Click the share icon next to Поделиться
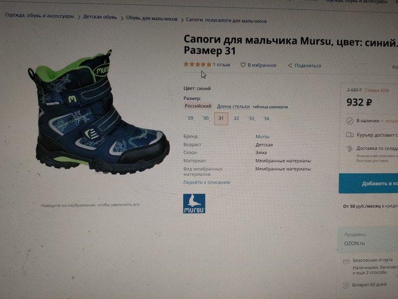398x299 pixels. click(x=290, y=66)
